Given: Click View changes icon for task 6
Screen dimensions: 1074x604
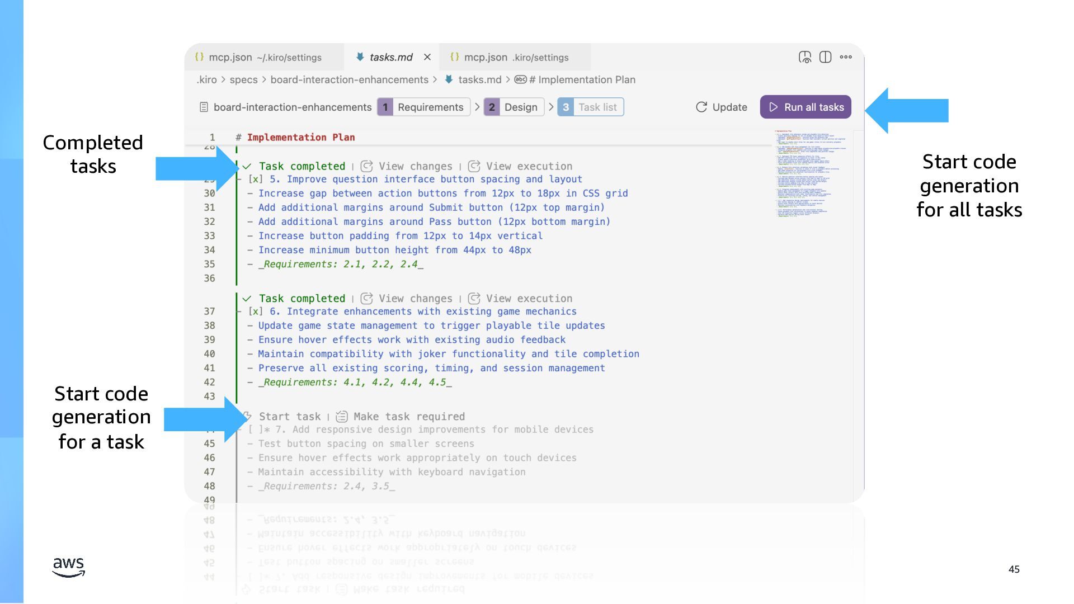Looking at the screenshot, I should coord(367,299).
